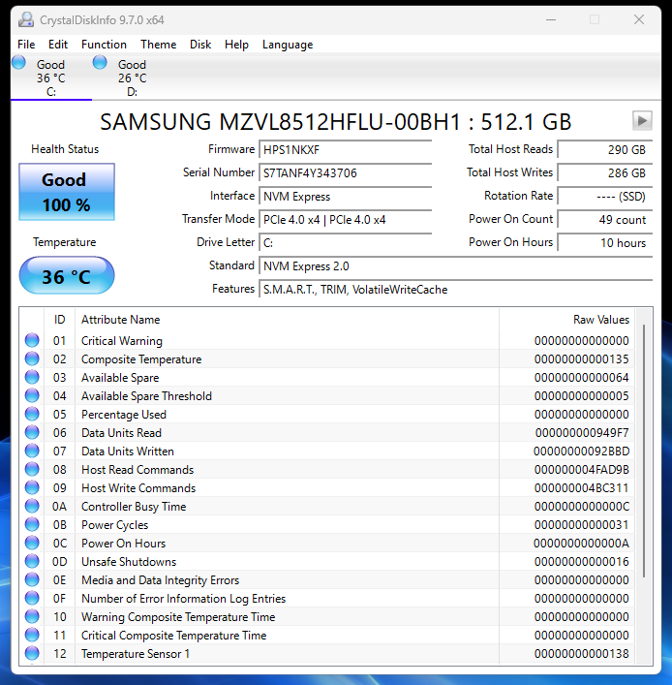Click the Raw Values column header

[x=600, y=320]
